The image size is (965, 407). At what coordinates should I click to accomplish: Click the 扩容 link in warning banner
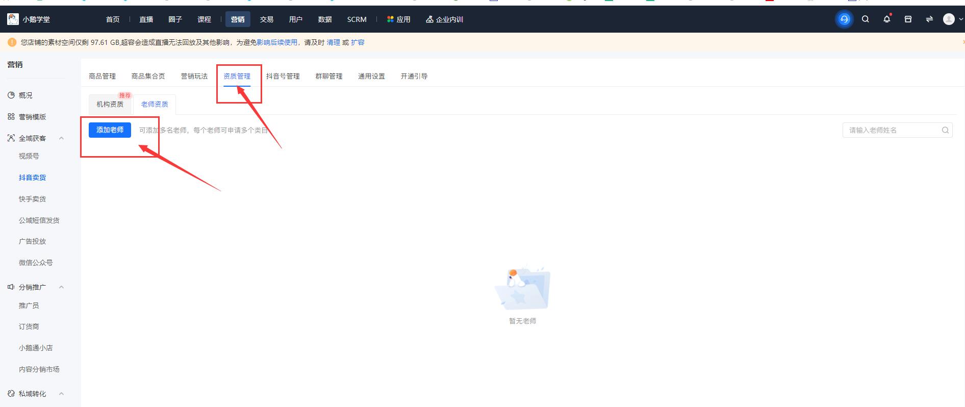[358, 42]
